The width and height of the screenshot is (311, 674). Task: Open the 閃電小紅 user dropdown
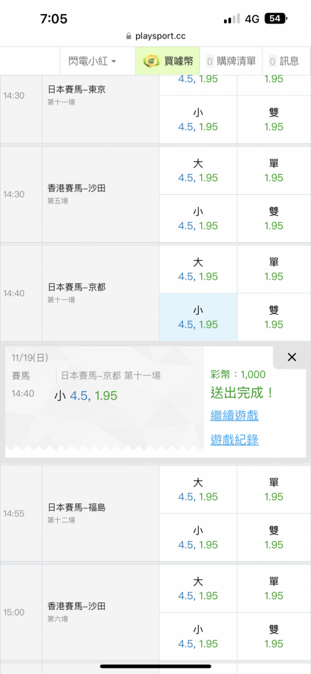[x=92, y=61]
